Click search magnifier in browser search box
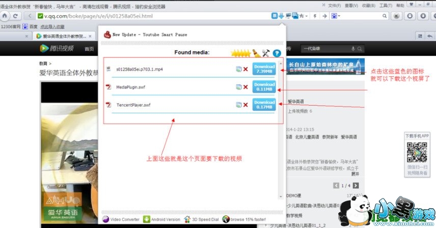The height and width of the screenshot is (228, 436). pyautogui.click(x=384, y=16)
